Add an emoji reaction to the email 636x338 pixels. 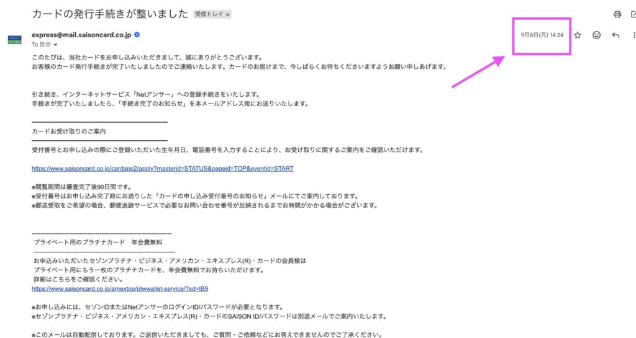tap(596, 35)
